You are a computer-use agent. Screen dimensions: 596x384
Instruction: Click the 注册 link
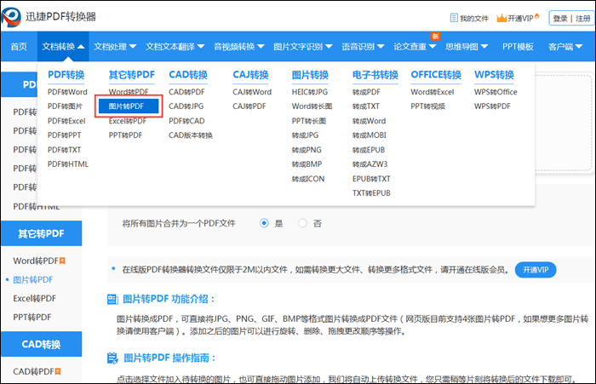click(x=583, y=18)
